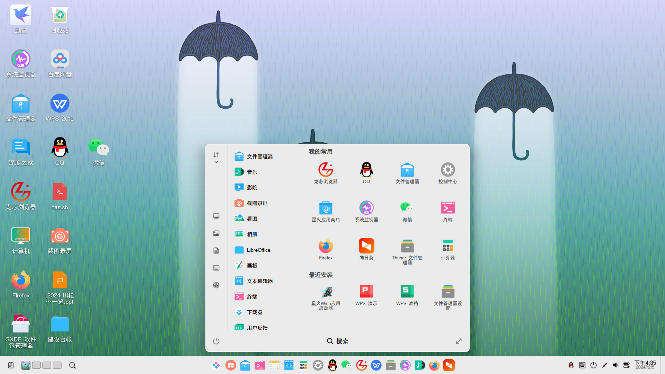Viewport: 665px width, 374px height.
Task: Launch 微信 from the launcher grid
Action: 407,211
